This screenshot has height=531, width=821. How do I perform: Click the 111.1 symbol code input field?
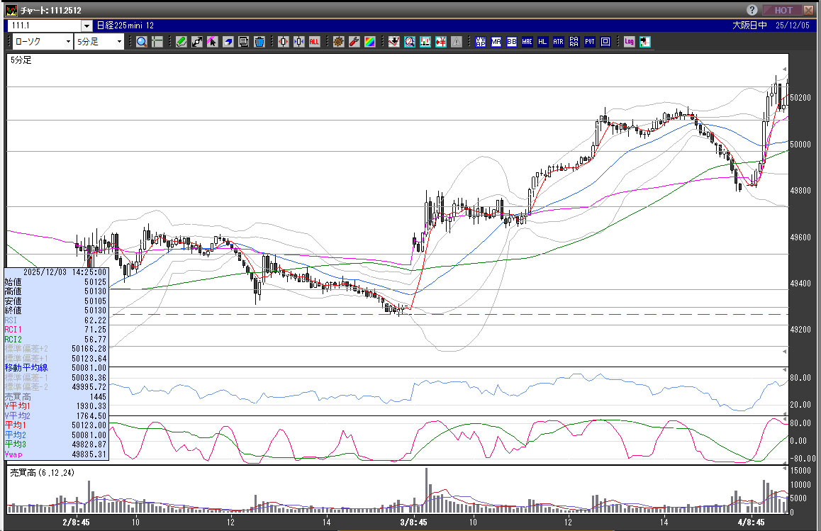[44, 26]
